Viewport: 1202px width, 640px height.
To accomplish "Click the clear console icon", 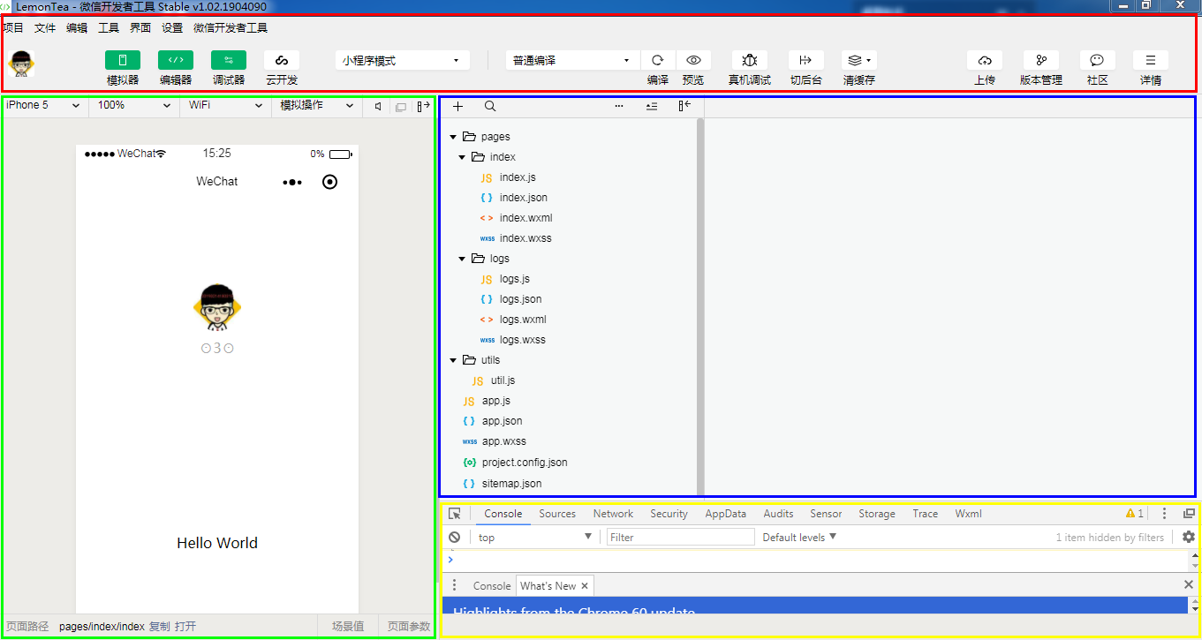I will pyautogui.click(x=454, y=537).
